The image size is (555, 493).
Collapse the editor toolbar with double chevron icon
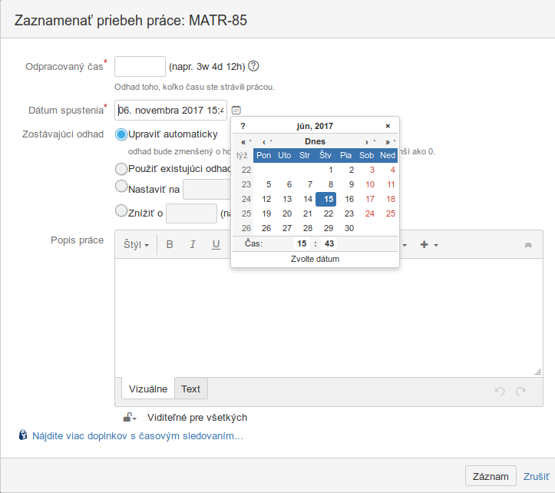[x=528, y=245]
